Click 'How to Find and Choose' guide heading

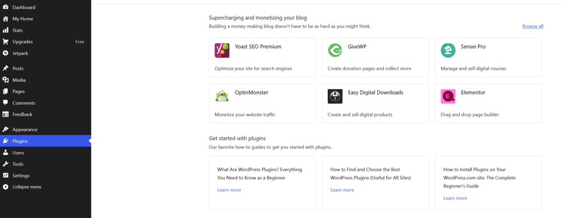point(371,174)
